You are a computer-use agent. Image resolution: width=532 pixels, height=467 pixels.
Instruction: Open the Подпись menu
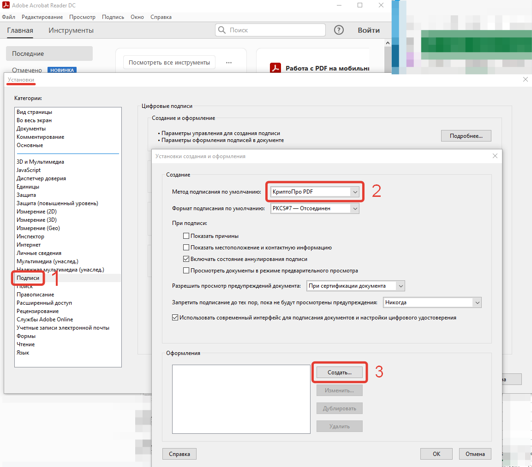113,17
